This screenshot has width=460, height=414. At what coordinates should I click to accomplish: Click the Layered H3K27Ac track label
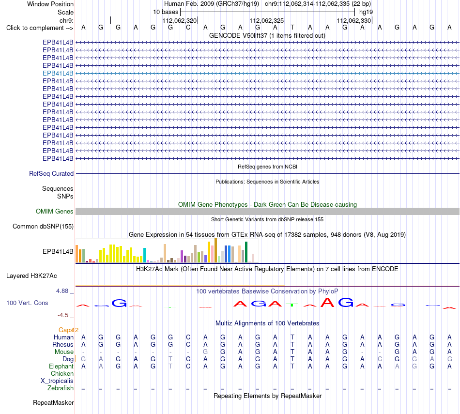[31, 276]
